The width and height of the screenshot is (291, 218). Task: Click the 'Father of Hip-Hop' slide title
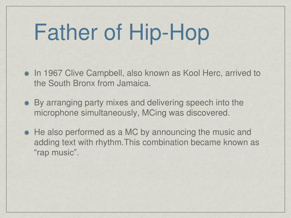(122, 32)
